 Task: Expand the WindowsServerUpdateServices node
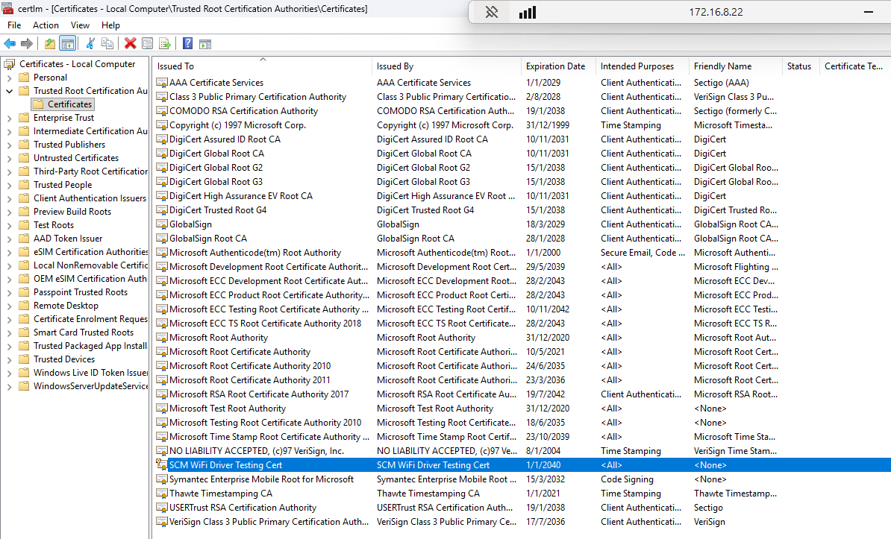(9, 387)
